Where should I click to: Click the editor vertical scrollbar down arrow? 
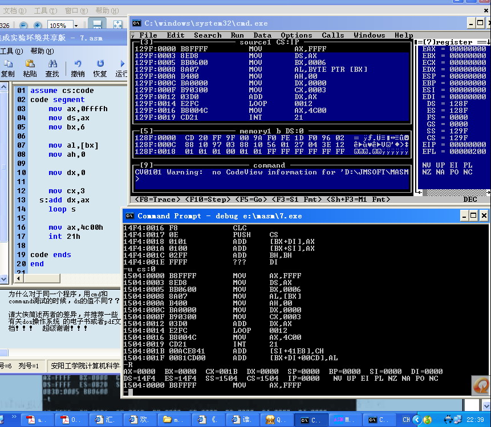point(4,278)
